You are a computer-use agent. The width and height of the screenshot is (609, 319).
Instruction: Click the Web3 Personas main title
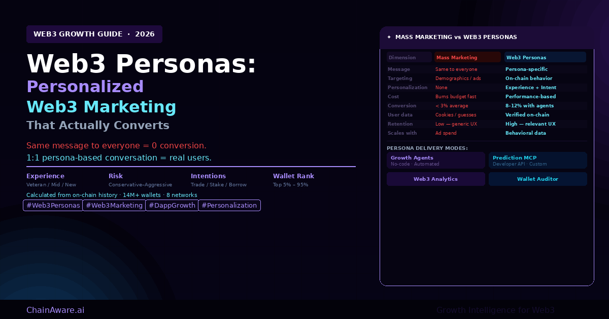(x=142, y=64)
